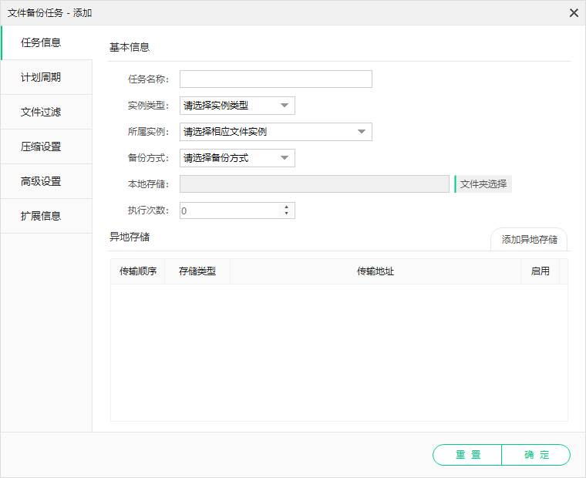586x478 pixels.
Task: Expand the 备份方式 dropdown
Action: point(237,158)
